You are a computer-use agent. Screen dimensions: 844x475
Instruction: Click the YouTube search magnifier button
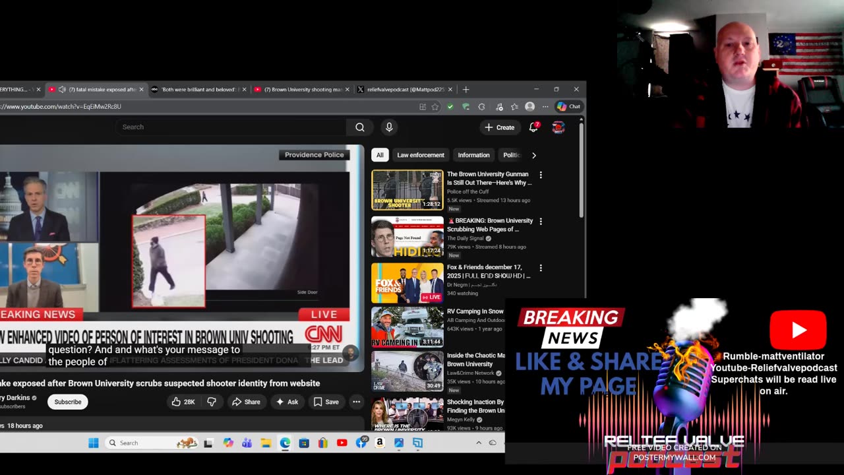[359, 127]
